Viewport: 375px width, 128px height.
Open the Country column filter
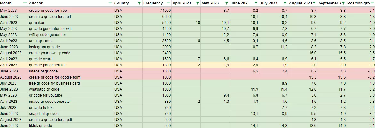point(139,3)
